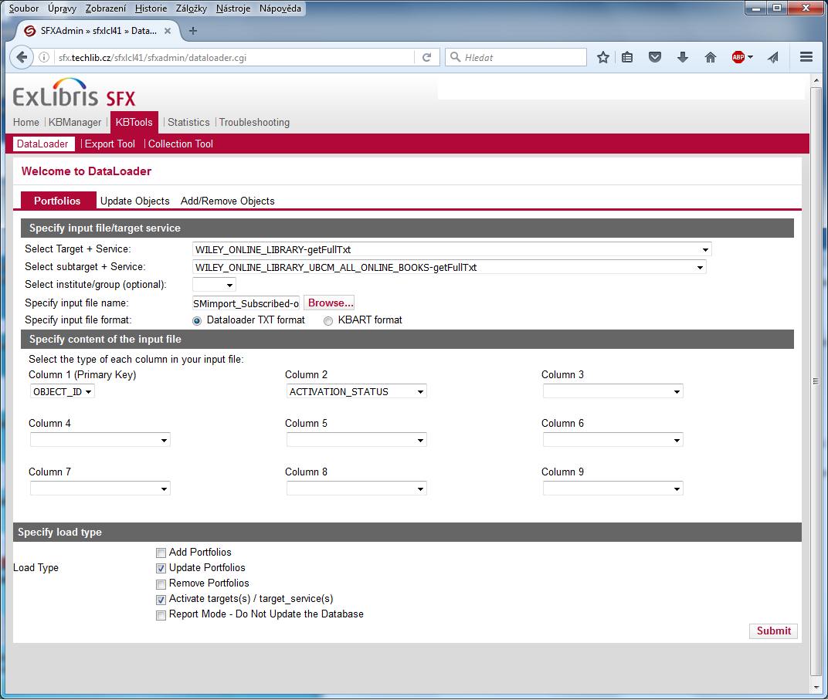Screen dimensions: 828x700
Task: Toggle Activate targets(s) / target_service(s) checkbox
Action: coord(161,599)
